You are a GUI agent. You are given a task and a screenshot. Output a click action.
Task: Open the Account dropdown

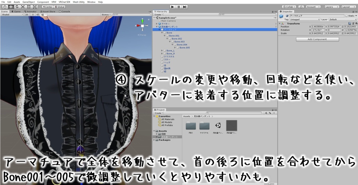tap(313, 7)
